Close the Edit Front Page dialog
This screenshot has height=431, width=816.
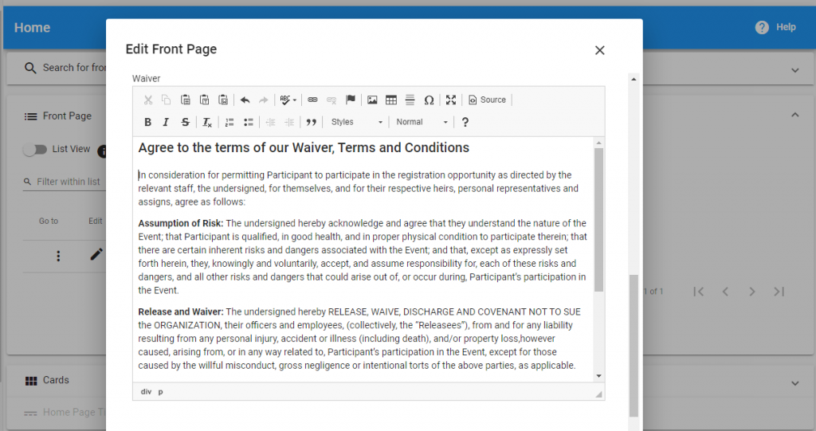[x=600, y=50]
